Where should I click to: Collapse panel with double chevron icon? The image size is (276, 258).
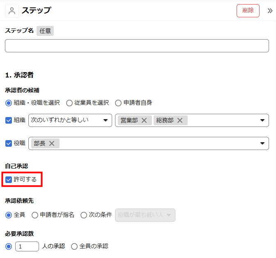[270, 11]
